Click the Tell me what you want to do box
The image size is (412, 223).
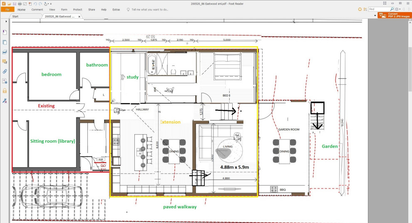pos(150,10)
